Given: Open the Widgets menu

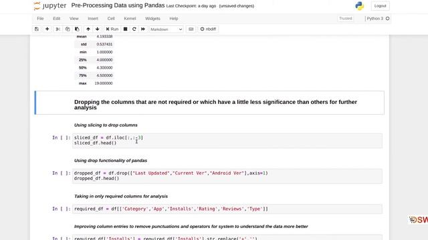Looking at the screenshot, I should tap(152, 19).
